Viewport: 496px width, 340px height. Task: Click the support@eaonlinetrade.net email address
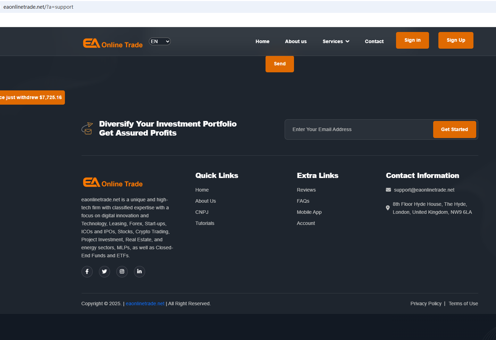click(x=424, y=190)
